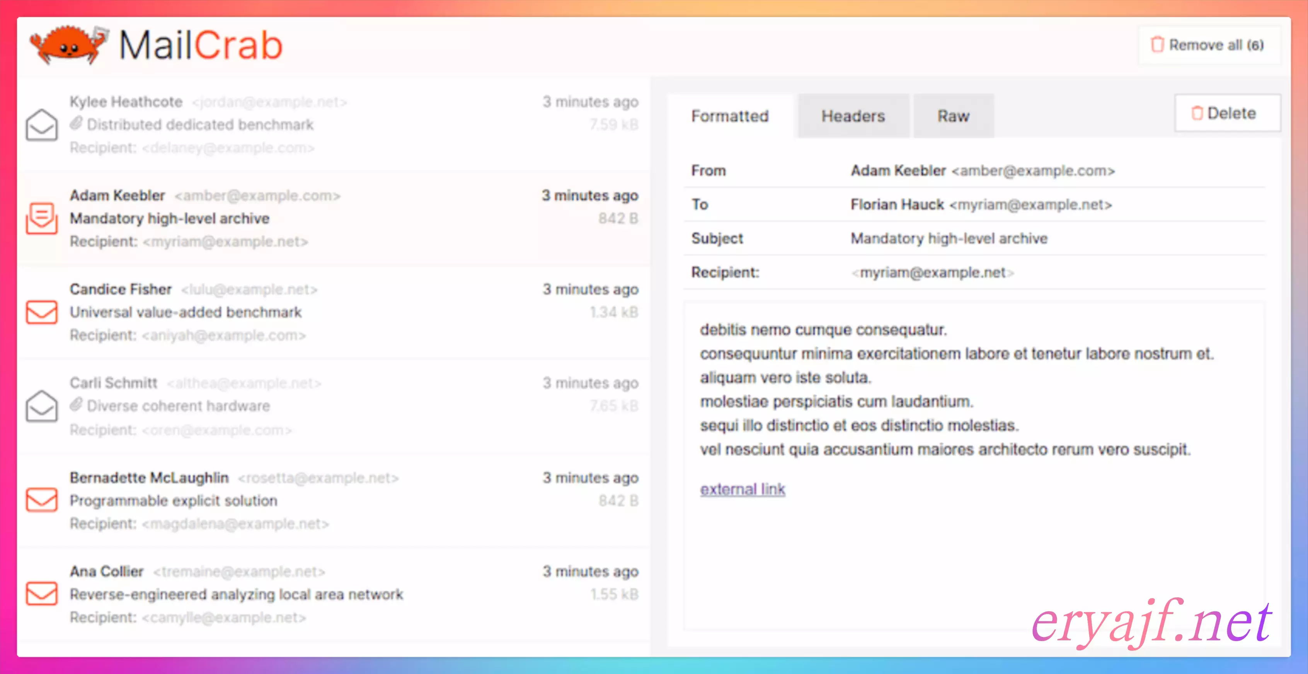Click the unread envelope icon for Ana Collier

(42, 594)
